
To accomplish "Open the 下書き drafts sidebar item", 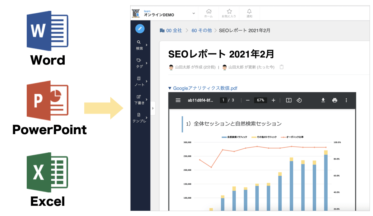I will click(x=139, y=100).
